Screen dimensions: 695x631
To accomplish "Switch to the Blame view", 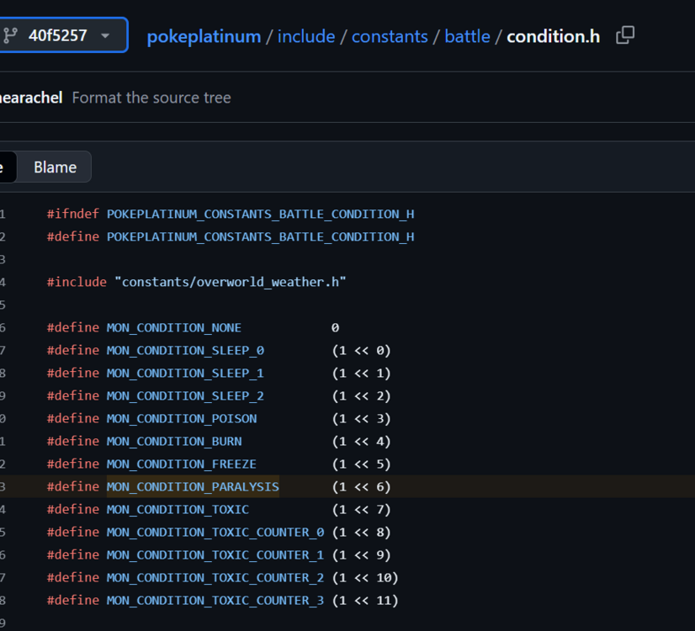I will (55, 167).
